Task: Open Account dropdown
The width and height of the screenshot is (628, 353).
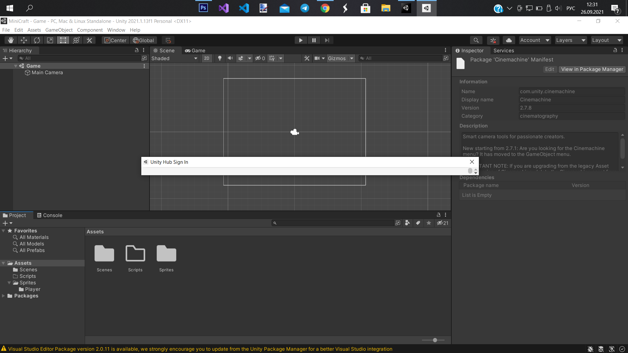Action: pyautogui.click(x=535, y=40)
